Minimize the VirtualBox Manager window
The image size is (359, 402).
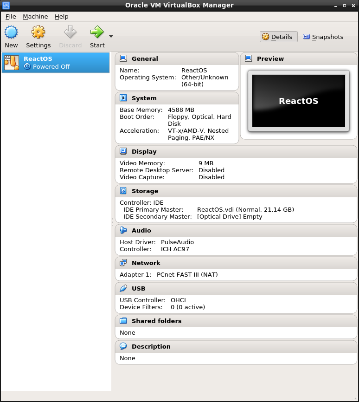pos(336,6)
